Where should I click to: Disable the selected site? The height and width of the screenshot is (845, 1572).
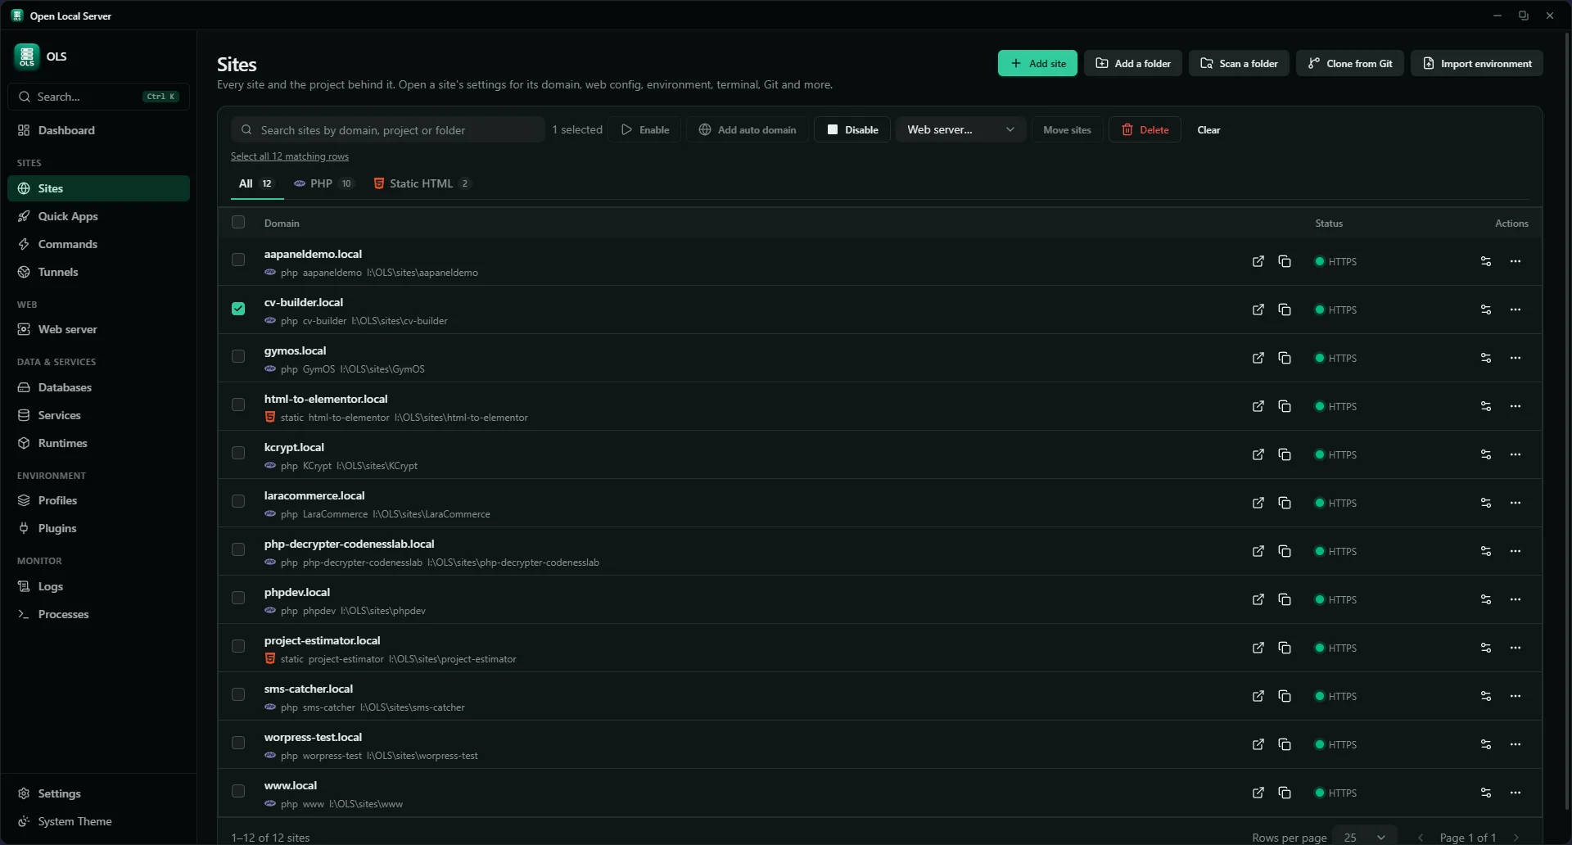[852, 129]
